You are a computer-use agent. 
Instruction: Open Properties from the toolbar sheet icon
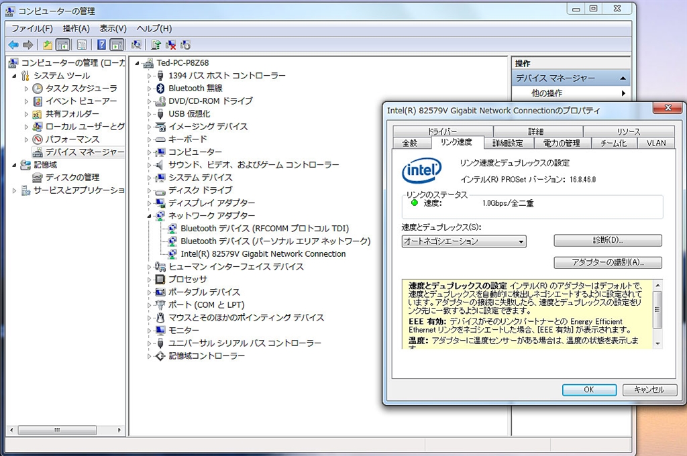coord(82,45)
